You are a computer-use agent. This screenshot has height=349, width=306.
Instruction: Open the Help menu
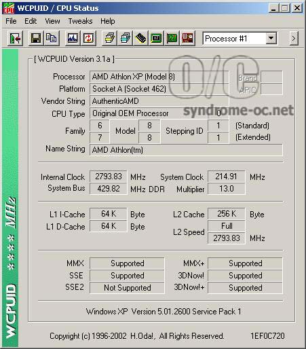pos(108,21)
